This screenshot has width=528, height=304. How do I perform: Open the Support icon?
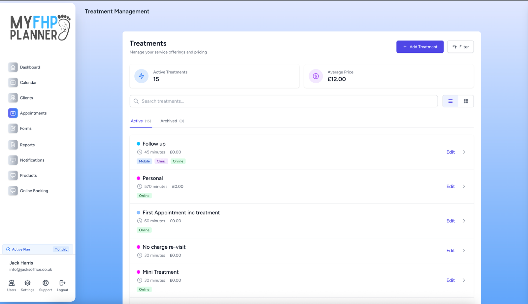tap(45, 285)
